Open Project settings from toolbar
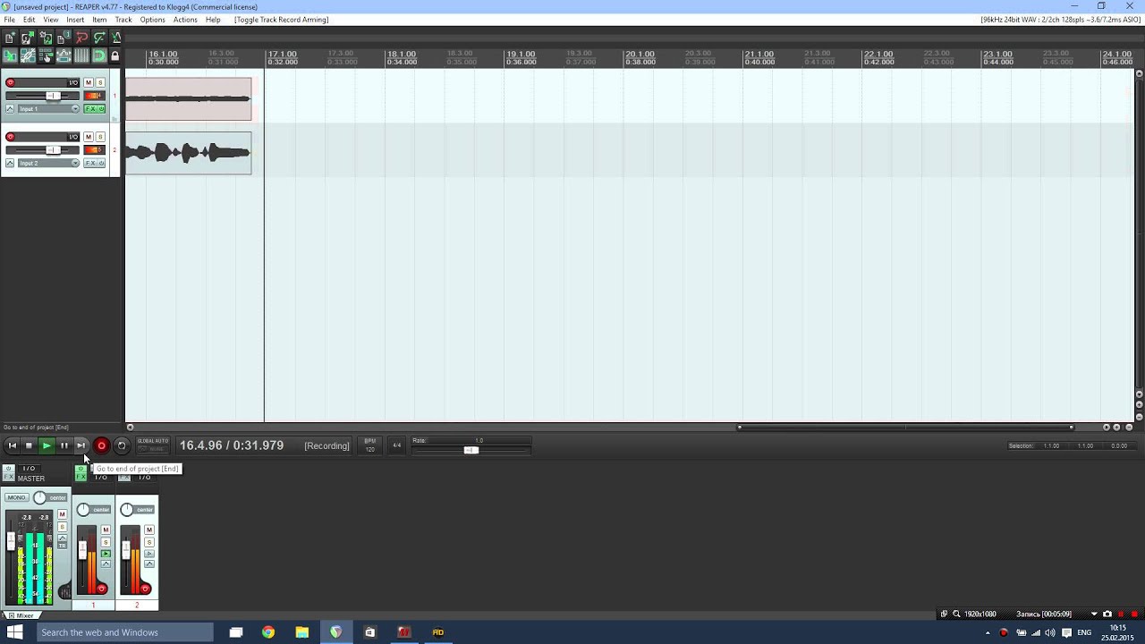This screenshot has height=644, width=1145. (x=64, y=38)
